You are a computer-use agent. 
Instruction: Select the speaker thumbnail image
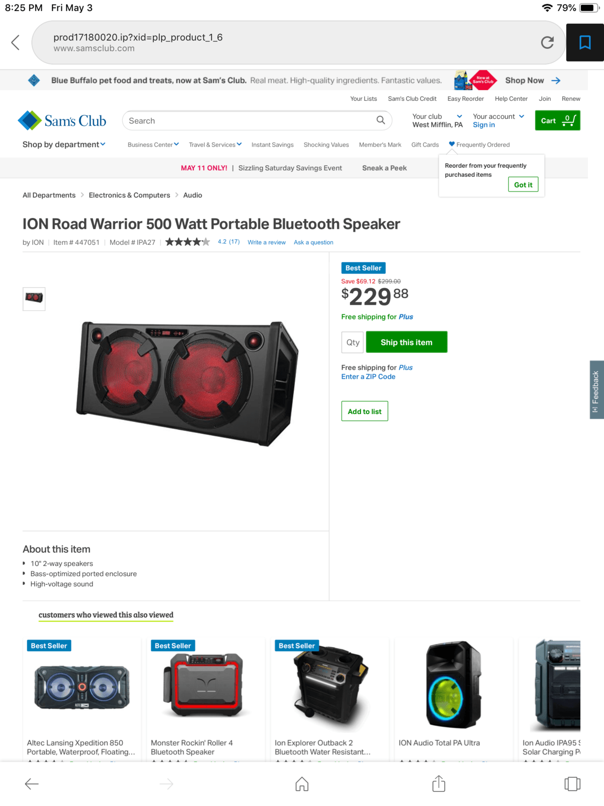tap(34, 298)
